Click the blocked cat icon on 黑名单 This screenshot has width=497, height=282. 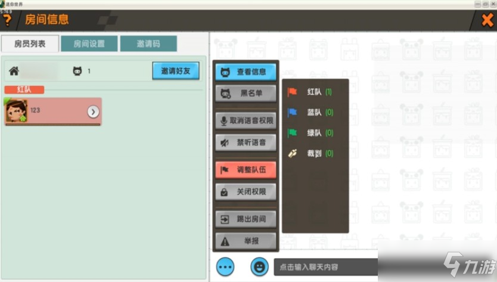coord(226,94)
